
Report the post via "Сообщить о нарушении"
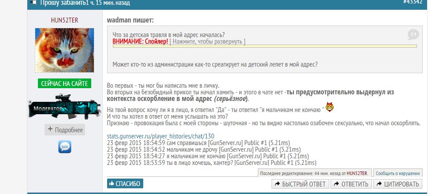click(398, 174)
